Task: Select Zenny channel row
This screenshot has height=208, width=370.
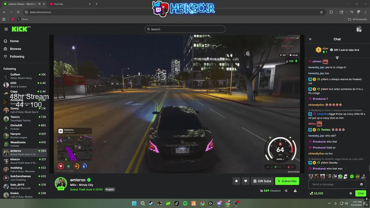Action: 25,110
